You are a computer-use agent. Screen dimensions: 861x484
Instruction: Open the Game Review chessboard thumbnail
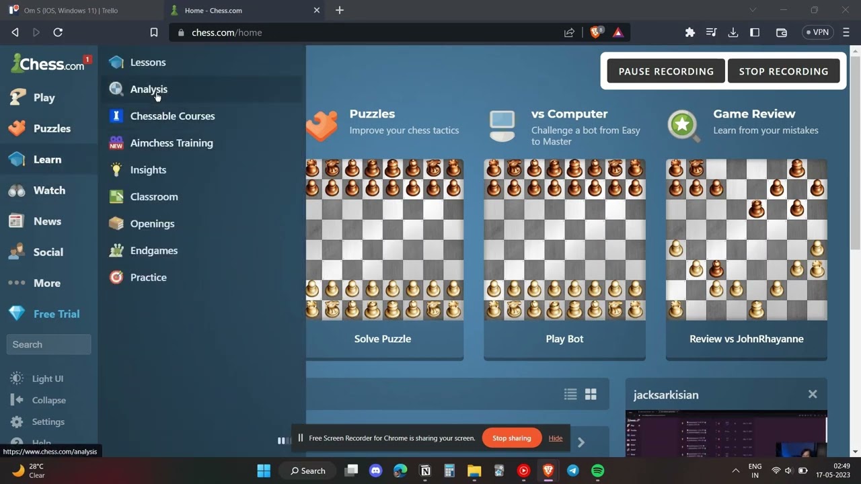(747, 239)
